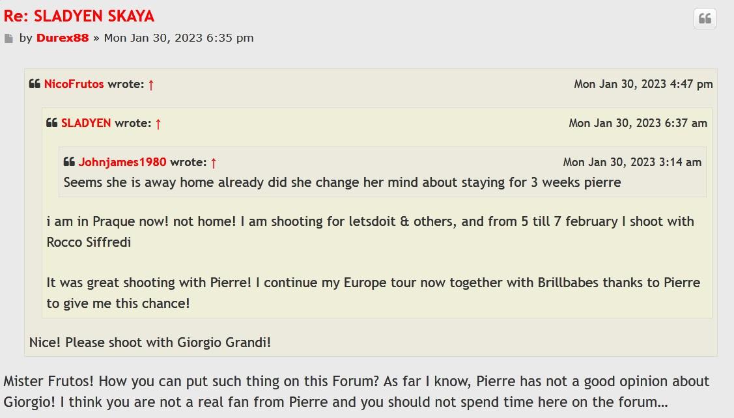The width and height of the screenshot is (734, 418).
Task: View the Johnjames1980 profile
Action: tap(122, 162)
